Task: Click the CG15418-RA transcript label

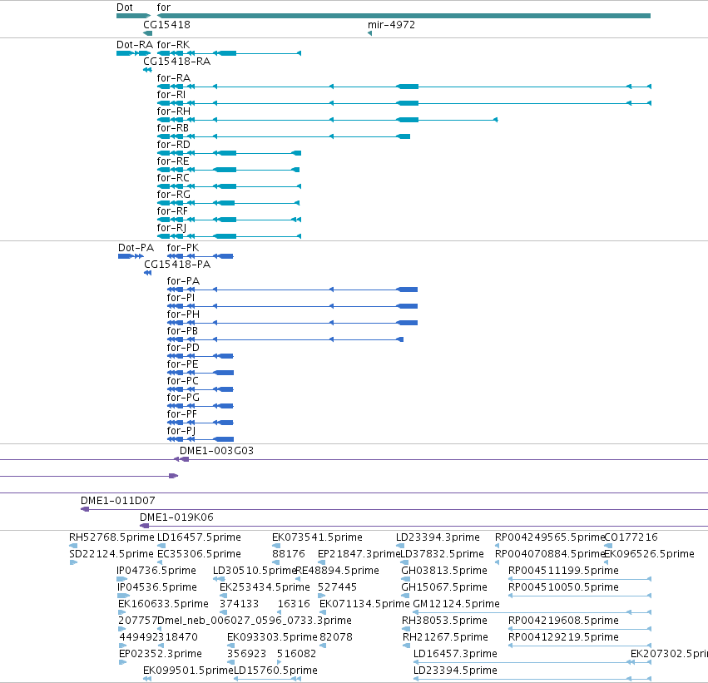Action: 176,62
